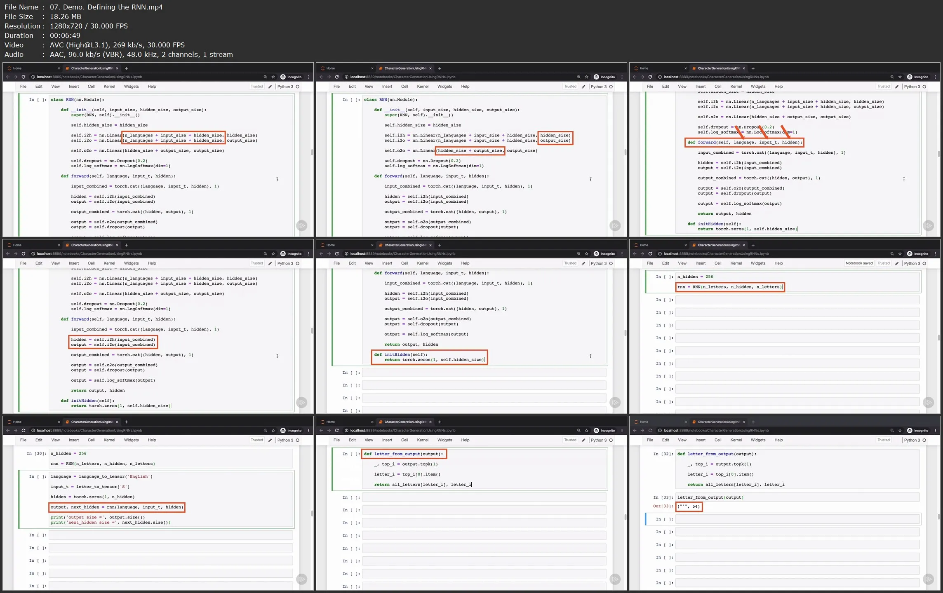The height and width of the screenshot is (593, 943).
Task: Open the Kernel menu in the bottom-right frame
Action: pyautogui.click(x=736, y=440)
